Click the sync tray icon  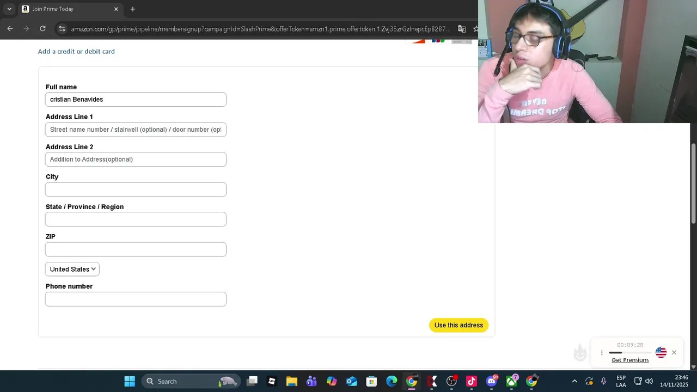tap(589, 381)
